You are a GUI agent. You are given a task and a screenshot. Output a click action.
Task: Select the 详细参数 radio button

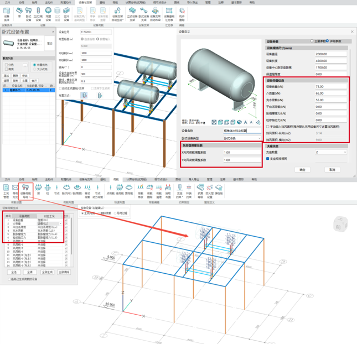328,41
